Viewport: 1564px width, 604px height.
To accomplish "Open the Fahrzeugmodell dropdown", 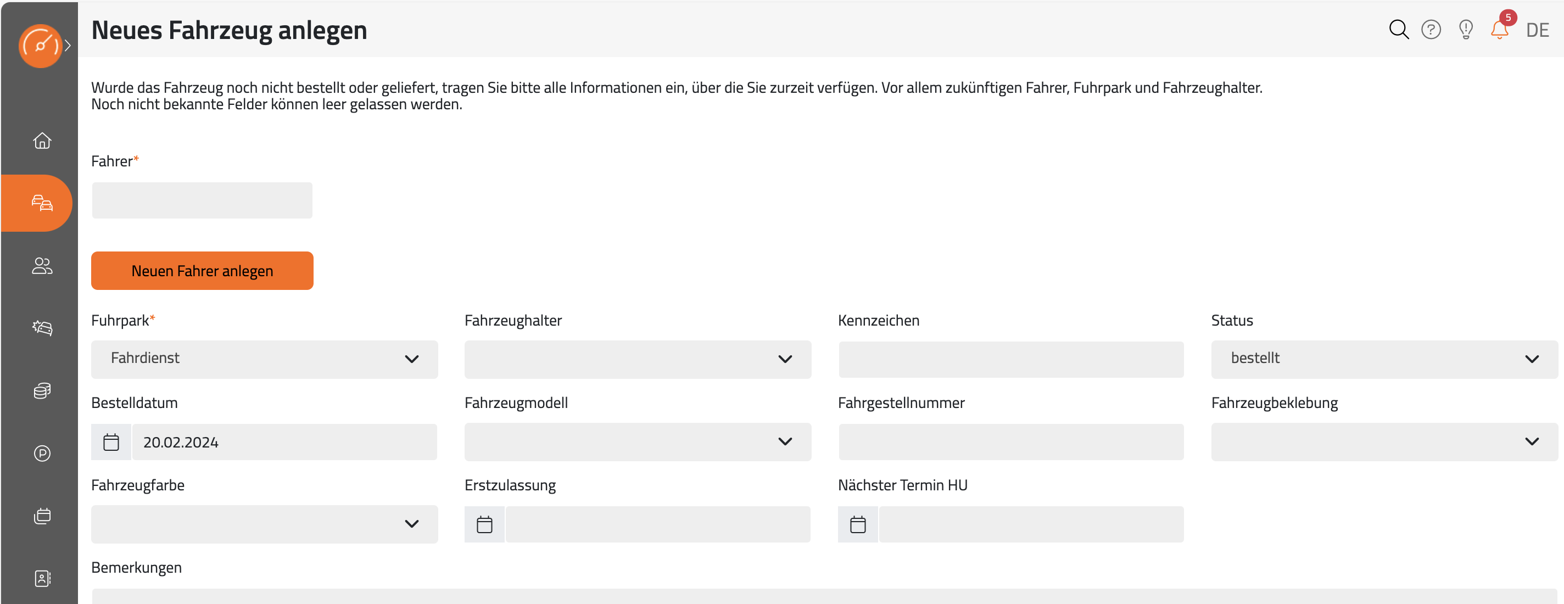I will (x=638, y=441).
